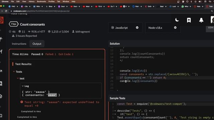Open the Window menu in menu bar

(66, 1)
